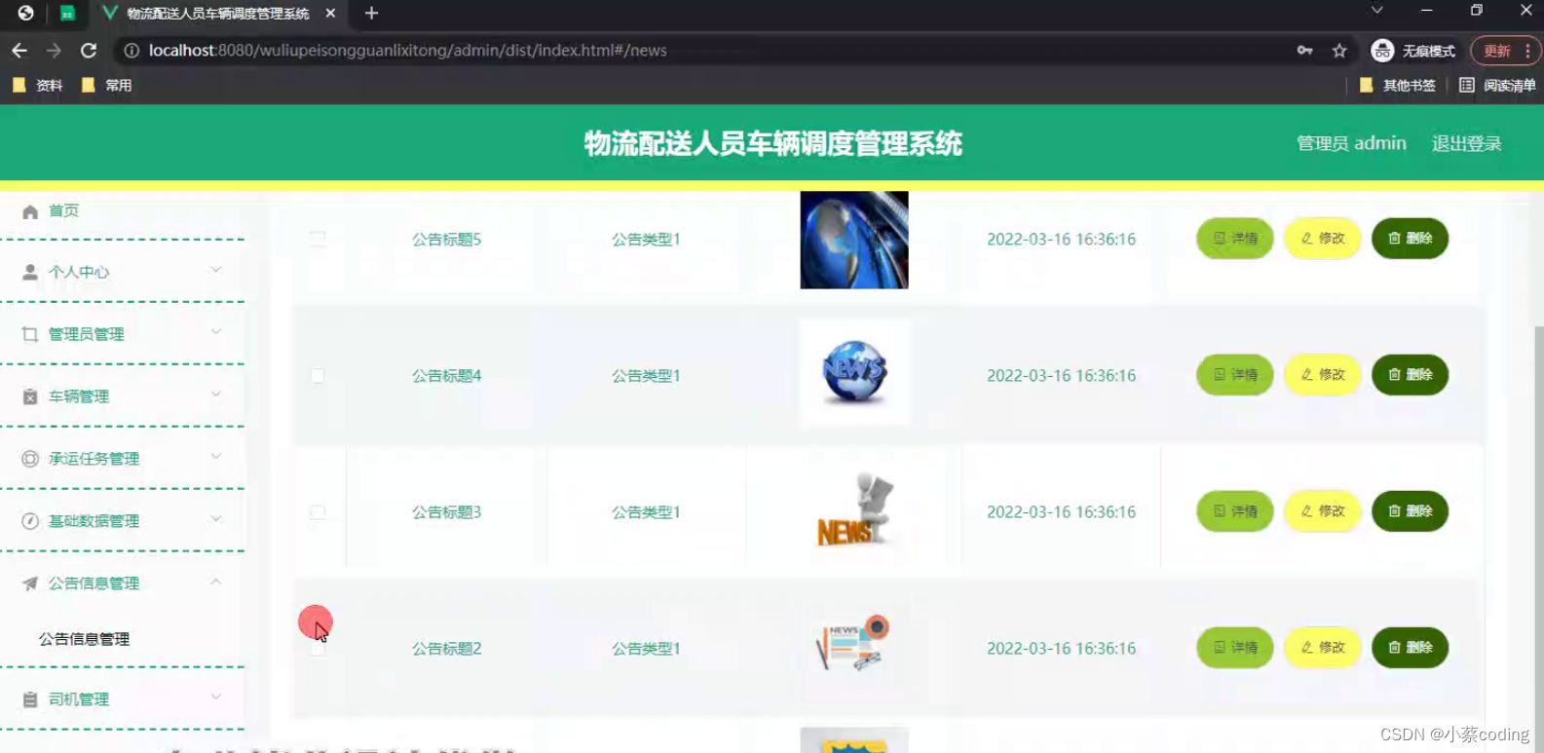Open the 个人中心 menu label
This screenshot has height=753, width=1544.
79,273
